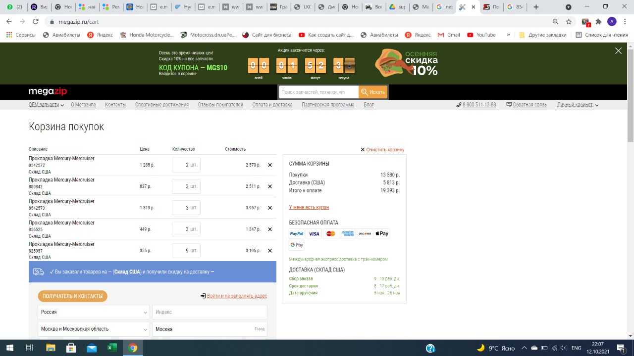The image size is (634, 356).
Task: Delete the 825057 gasket row
Action: pyautogui.click(x=270, y=251)
